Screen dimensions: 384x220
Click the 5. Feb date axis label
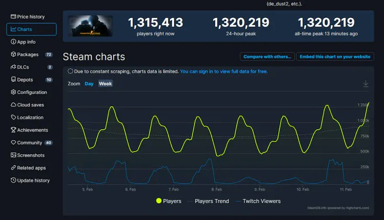[x=87, y=189]
